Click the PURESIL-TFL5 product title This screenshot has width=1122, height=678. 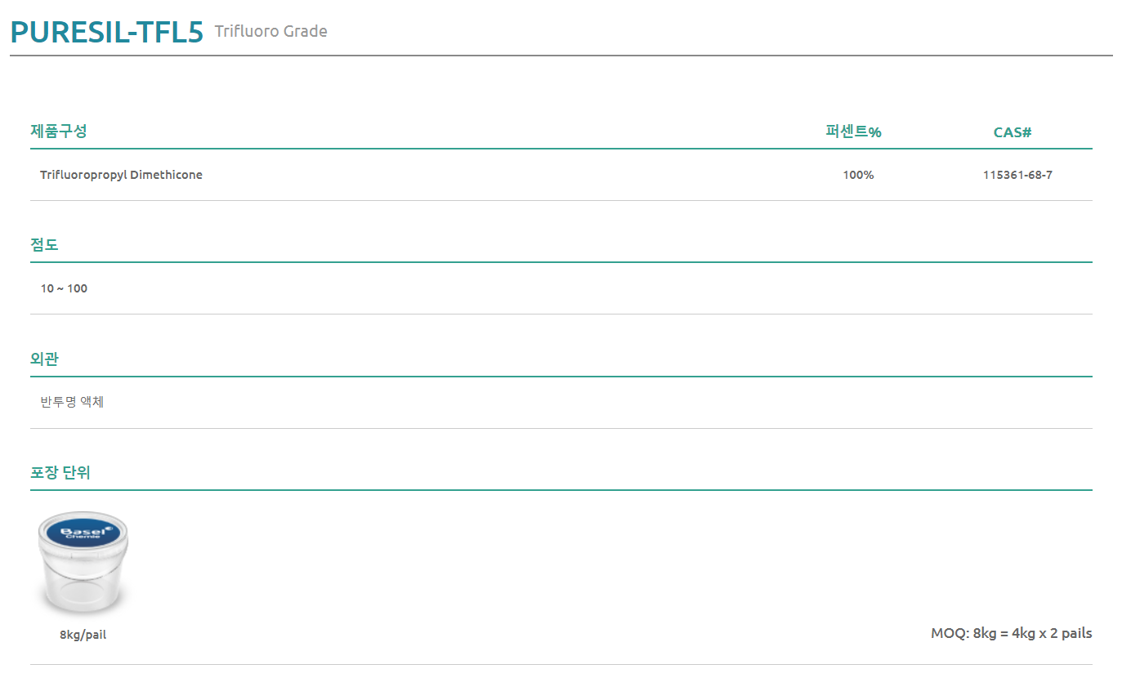pos(106,32)
